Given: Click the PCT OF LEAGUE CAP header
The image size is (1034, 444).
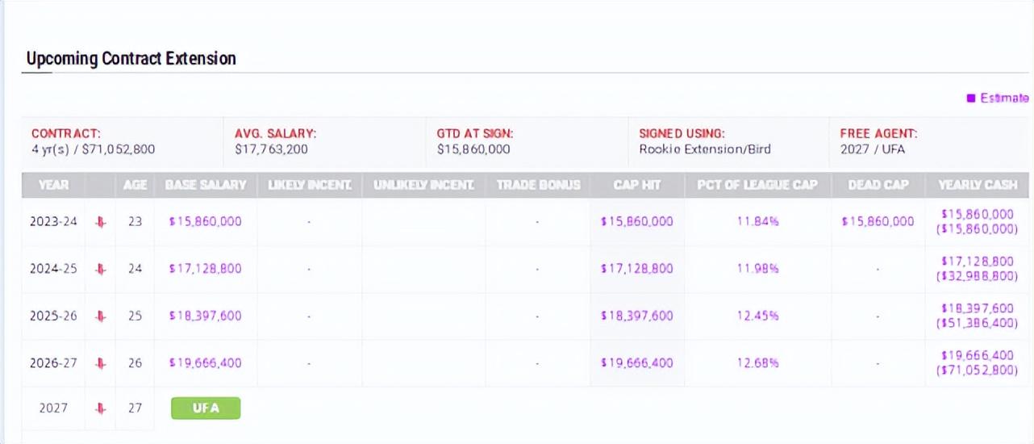Looking at the screenshot, I should point(757,185).
